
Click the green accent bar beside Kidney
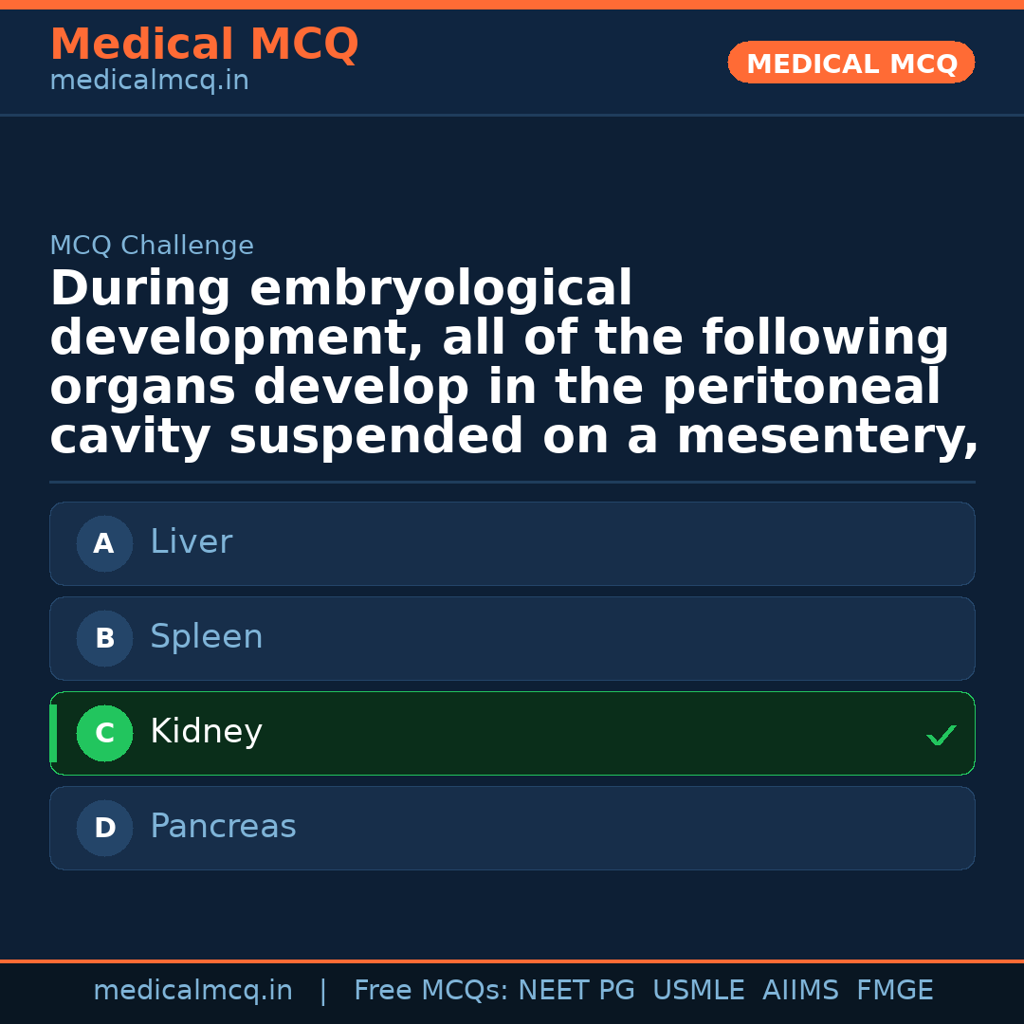coord(53,733)
